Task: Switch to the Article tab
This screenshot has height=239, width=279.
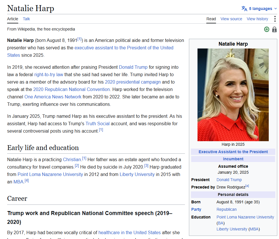Action: coord(13,19)
